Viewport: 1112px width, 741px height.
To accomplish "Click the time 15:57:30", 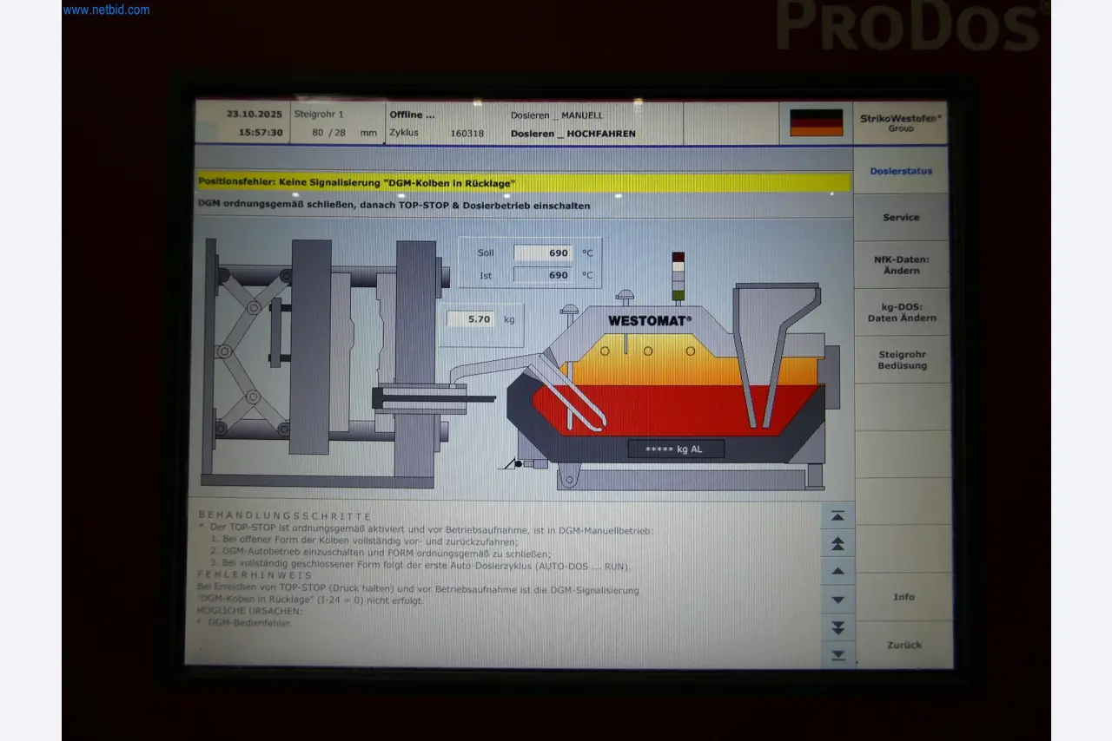I will click(261, 133).
